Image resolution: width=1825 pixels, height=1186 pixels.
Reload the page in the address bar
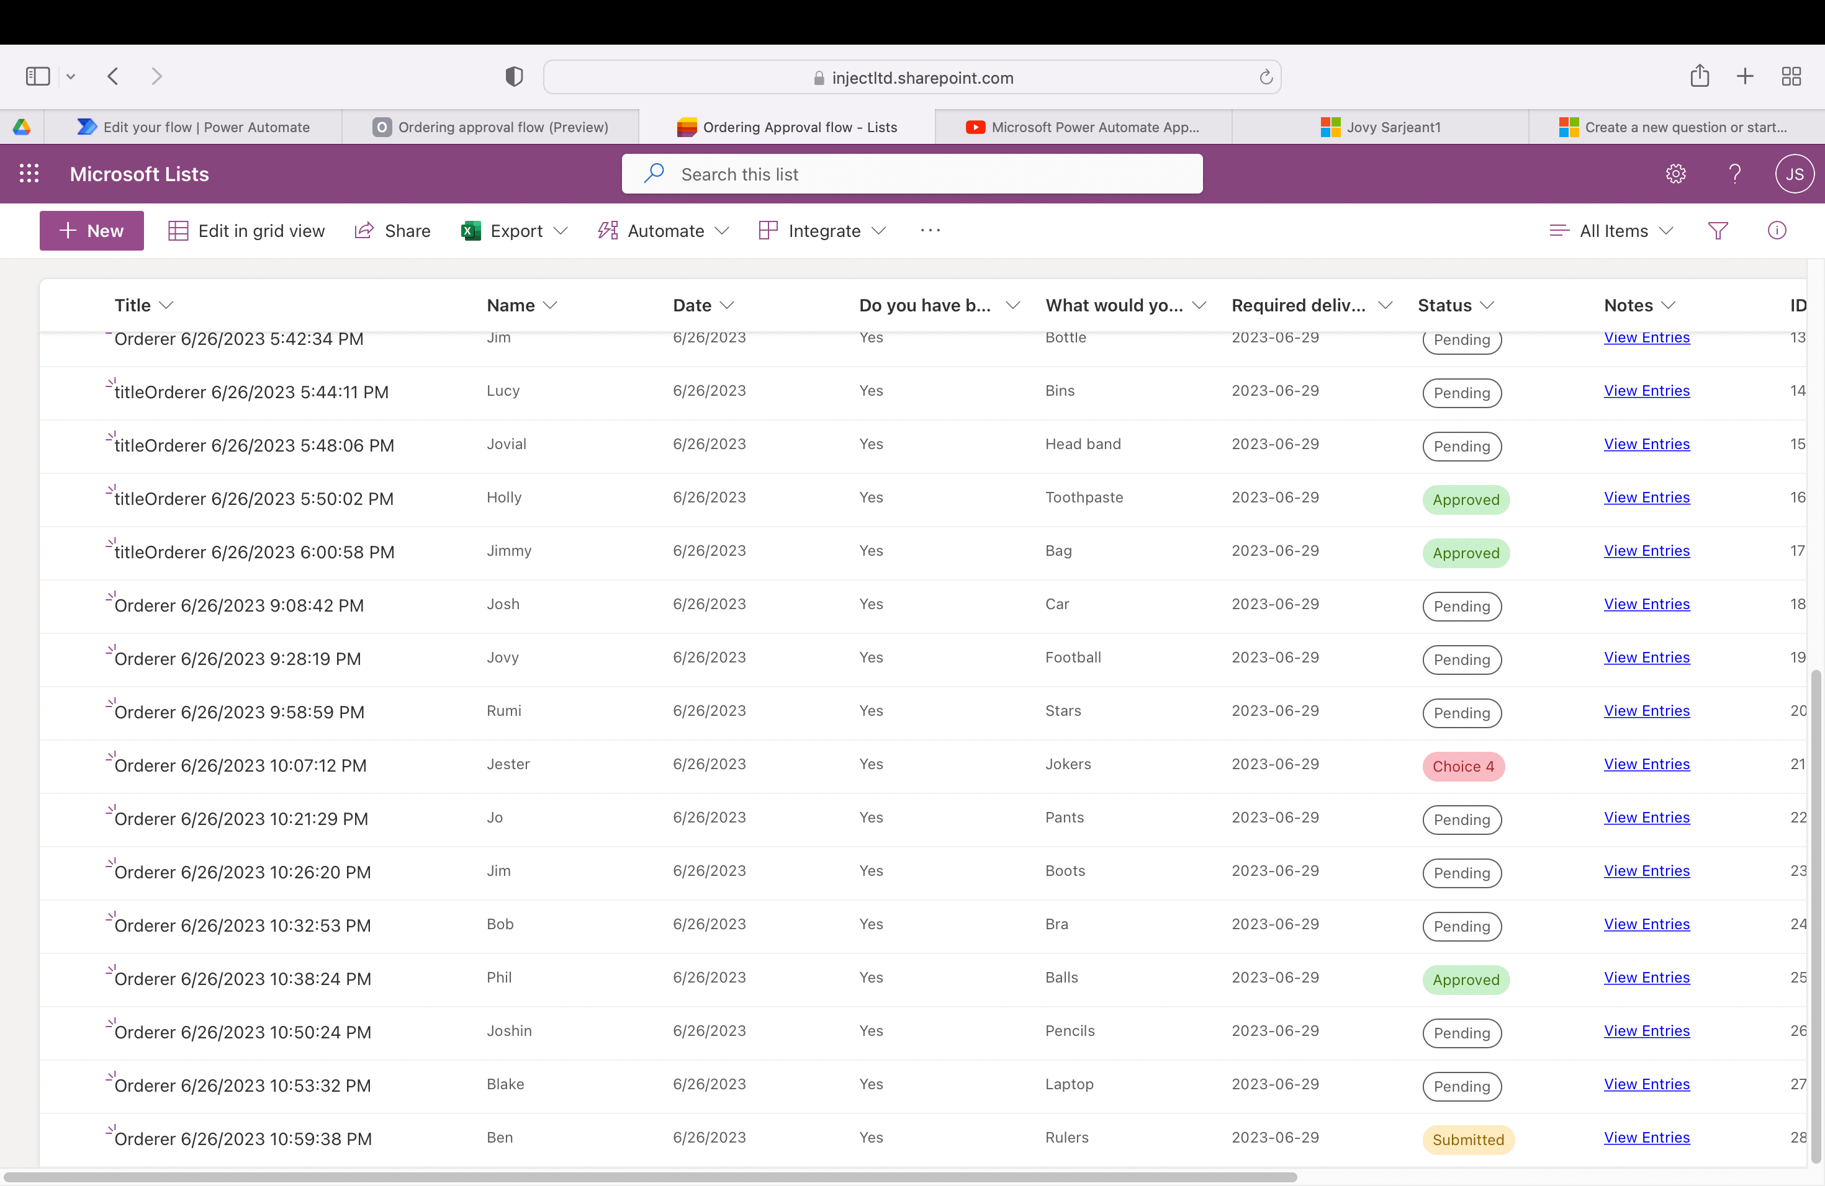click(x=1265, y=78)
